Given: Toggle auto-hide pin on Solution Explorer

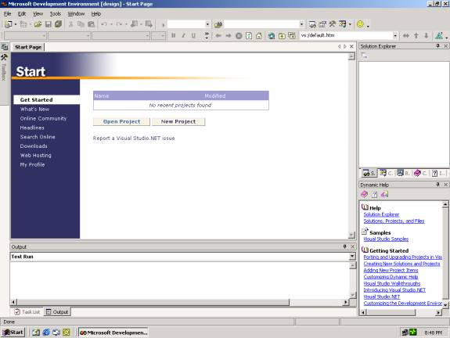Looking at the screenshot, I should [438, 46].
